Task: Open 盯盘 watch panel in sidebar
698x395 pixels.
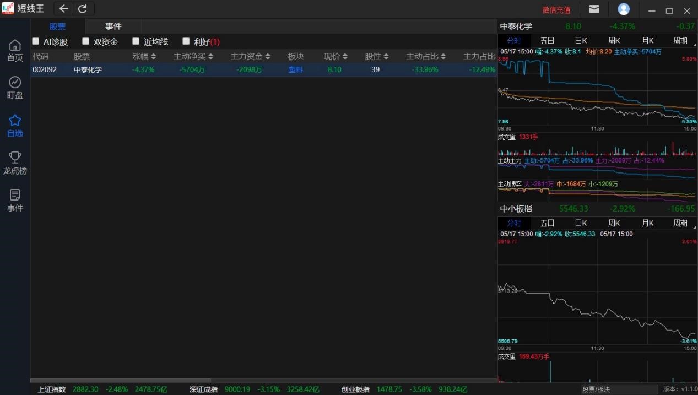Action: pos(15,88)
